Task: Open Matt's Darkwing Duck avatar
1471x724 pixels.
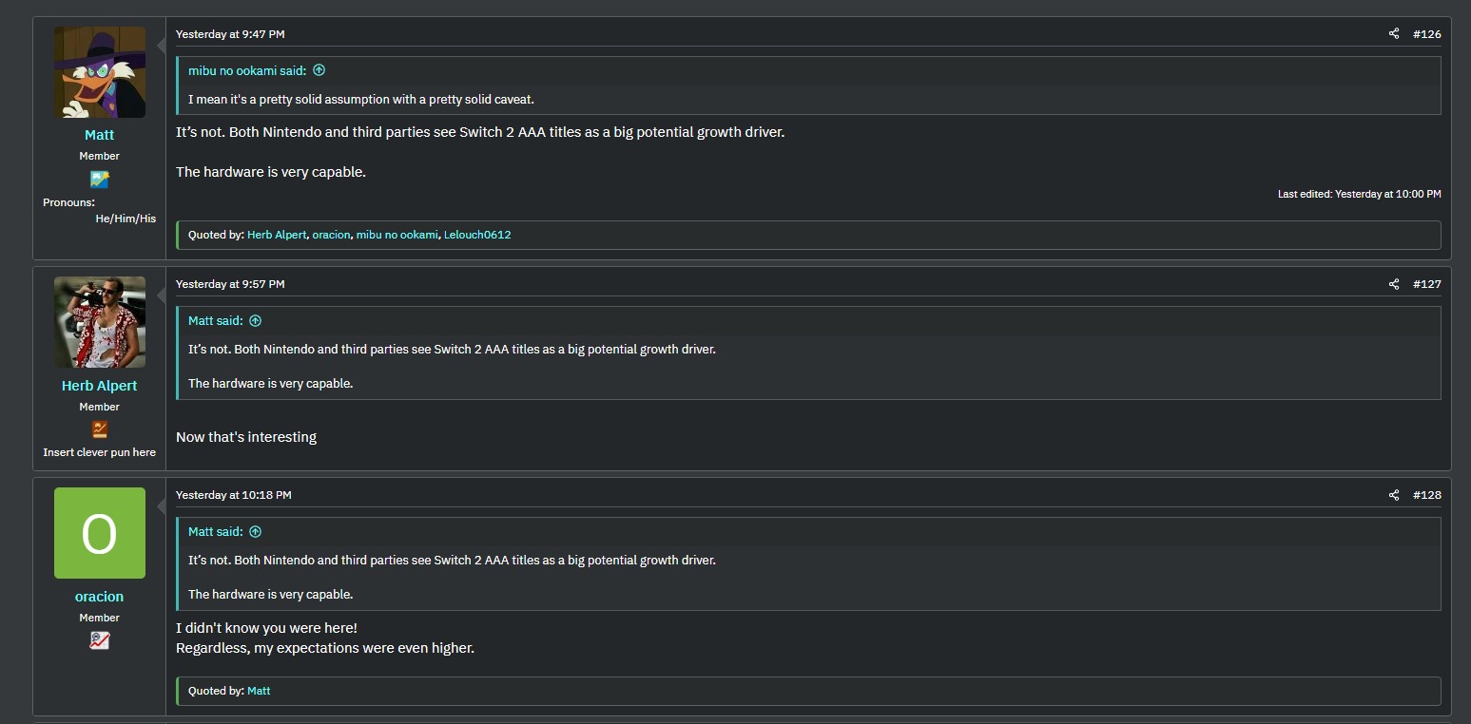Action: click(x=100, y=72)
